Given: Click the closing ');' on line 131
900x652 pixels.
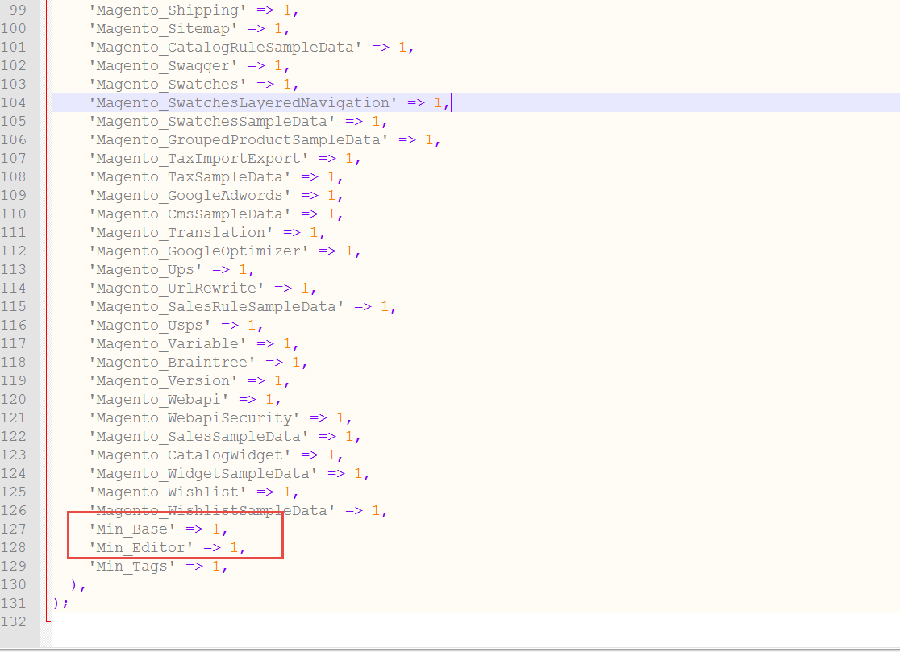Looking at the screenshot, I should [60, 604].
